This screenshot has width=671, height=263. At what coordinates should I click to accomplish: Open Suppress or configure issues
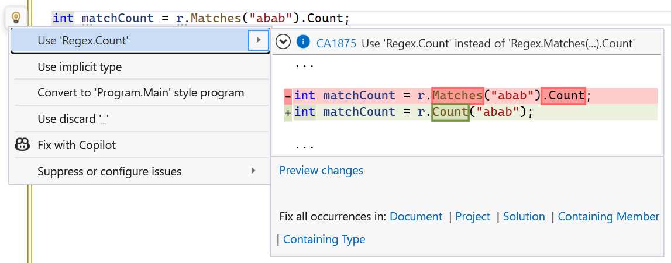142,171
